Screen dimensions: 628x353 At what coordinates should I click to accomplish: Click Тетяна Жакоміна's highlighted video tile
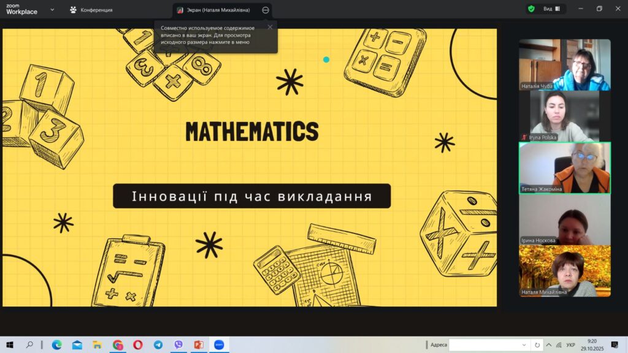[564, 168]
